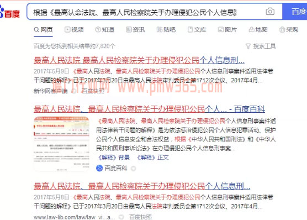This screenshot has height=220, width=307.
Task: Open camera image search icon
Action: click(270, 12)
